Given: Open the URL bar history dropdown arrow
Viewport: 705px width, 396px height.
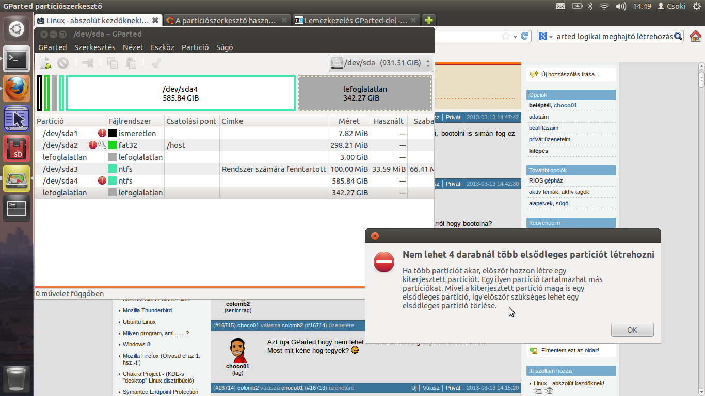Looking at the screenshot, I should tap(515, 37).
